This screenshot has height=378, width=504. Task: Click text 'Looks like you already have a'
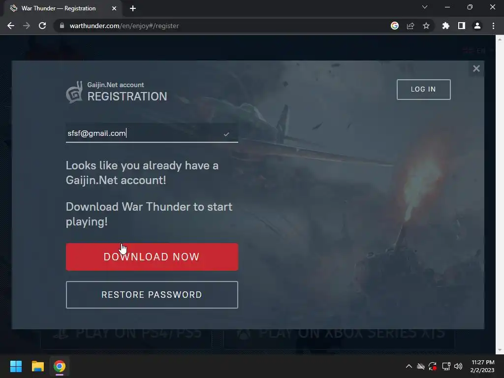click(x=142, y=165)
